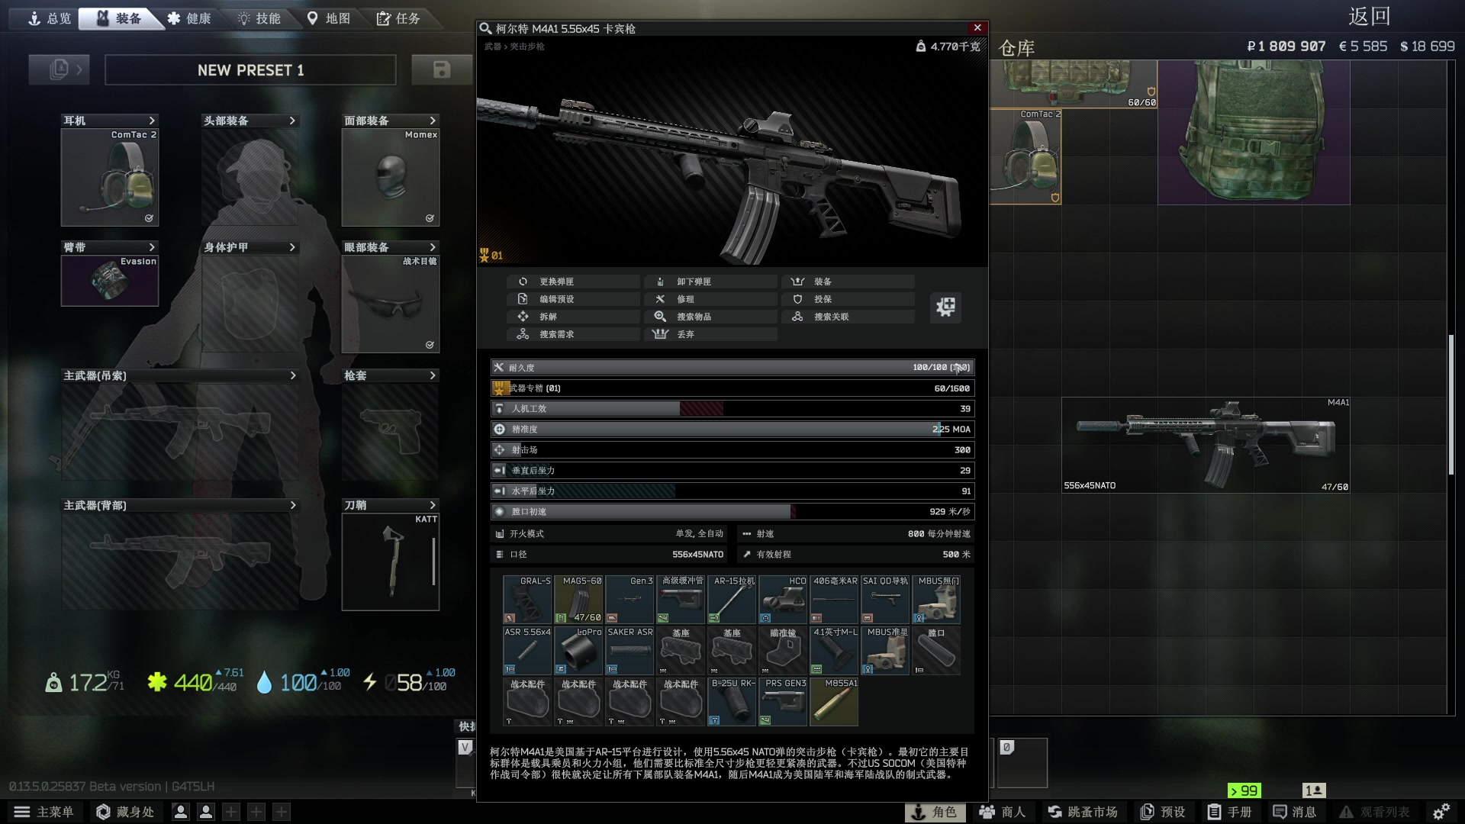Toggle the ComTac 2 headset checkmark
The image size is (1465, 824).
(149, 218)
